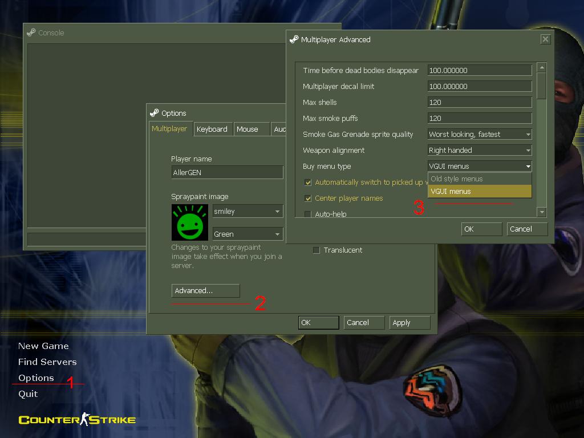
Task: Click the Advanced... button
Action: [x=205, y=290]
